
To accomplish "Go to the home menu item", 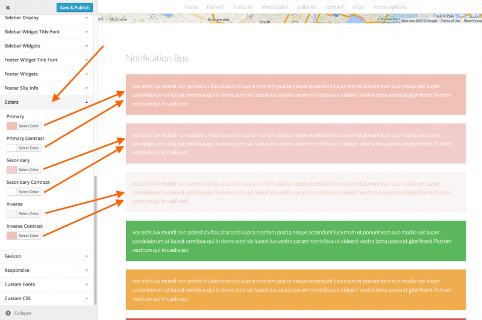I will (191, 7).
